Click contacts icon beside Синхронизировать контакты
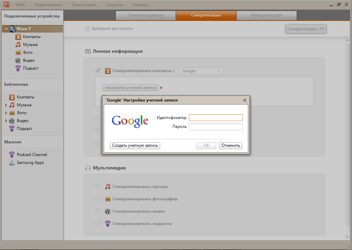This screenshot has height=250, width=352. coord(108,71)
